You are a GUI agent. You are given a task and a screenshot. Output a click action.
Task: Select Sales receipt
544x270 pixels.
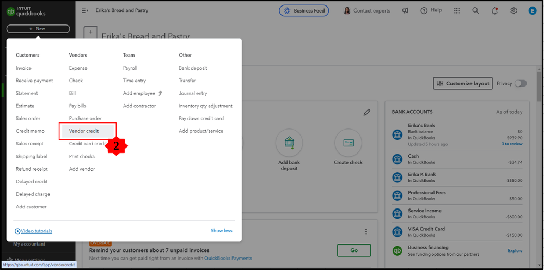[29, 144]
